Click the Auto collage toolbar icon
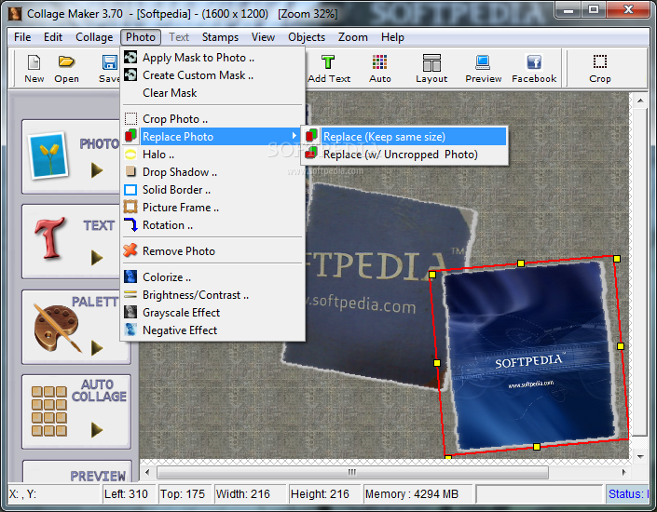The width and height of the screenshot is (657, 512). pyautogui.click(x=379, y=62)
